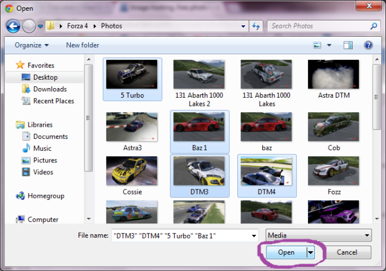Click the Cancel button
This screenshot has width=386, height=271.
pyautogui.click(x=347, y=252)
